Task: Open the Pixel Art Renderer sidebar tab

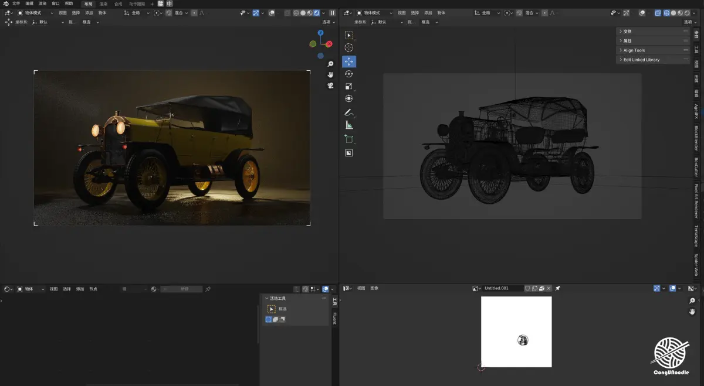Action: point(696,200)
